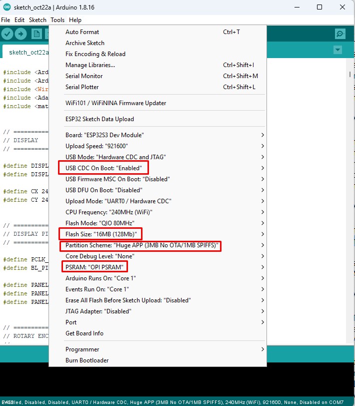Image resolution: width=355 pixels, height=406 pixels.
Task: Expand Events Run On Core 1 submenu
Action: click(x=157, y=289)
